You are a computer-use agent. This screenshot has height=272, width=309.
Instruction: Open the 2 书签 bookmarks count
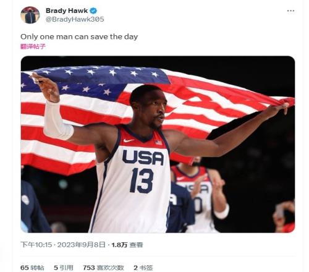pyautogui.click(x=143, y=268)
